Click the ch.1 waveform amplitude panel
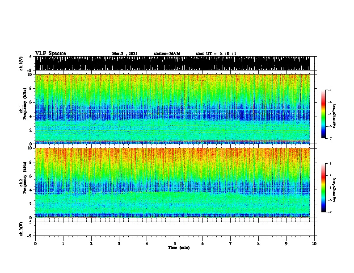 (173, 63)
